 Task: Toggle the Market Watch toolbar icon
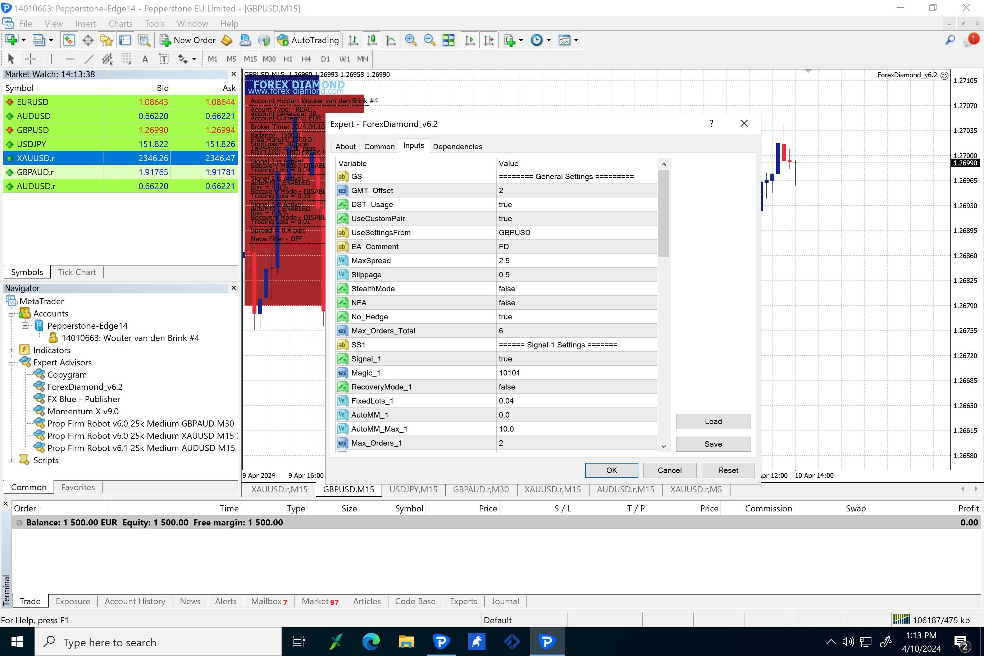(x=69, y=40)
